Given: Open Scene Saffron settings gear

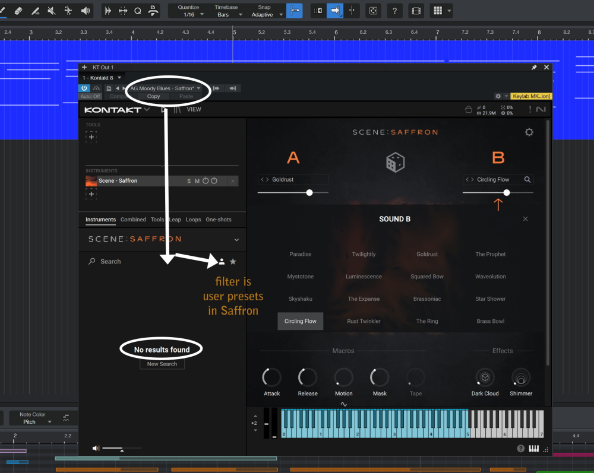Looking at the screenshot, I should tap(529, 132).
